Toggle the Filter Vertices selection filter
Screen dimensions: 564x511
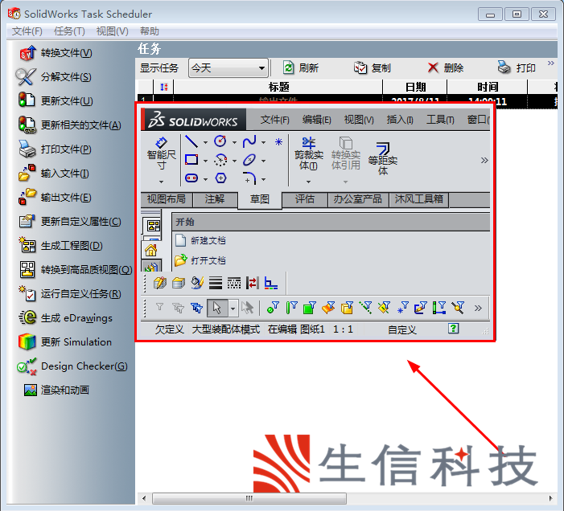pyautogui.click(x=273, y=308)
